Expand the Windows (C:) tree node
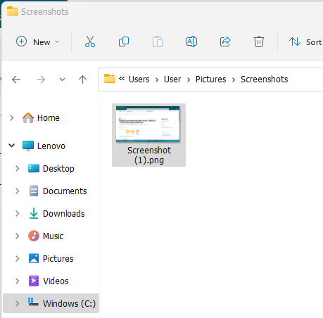Viewport: 323px width, 318px height. pos(17,303)
